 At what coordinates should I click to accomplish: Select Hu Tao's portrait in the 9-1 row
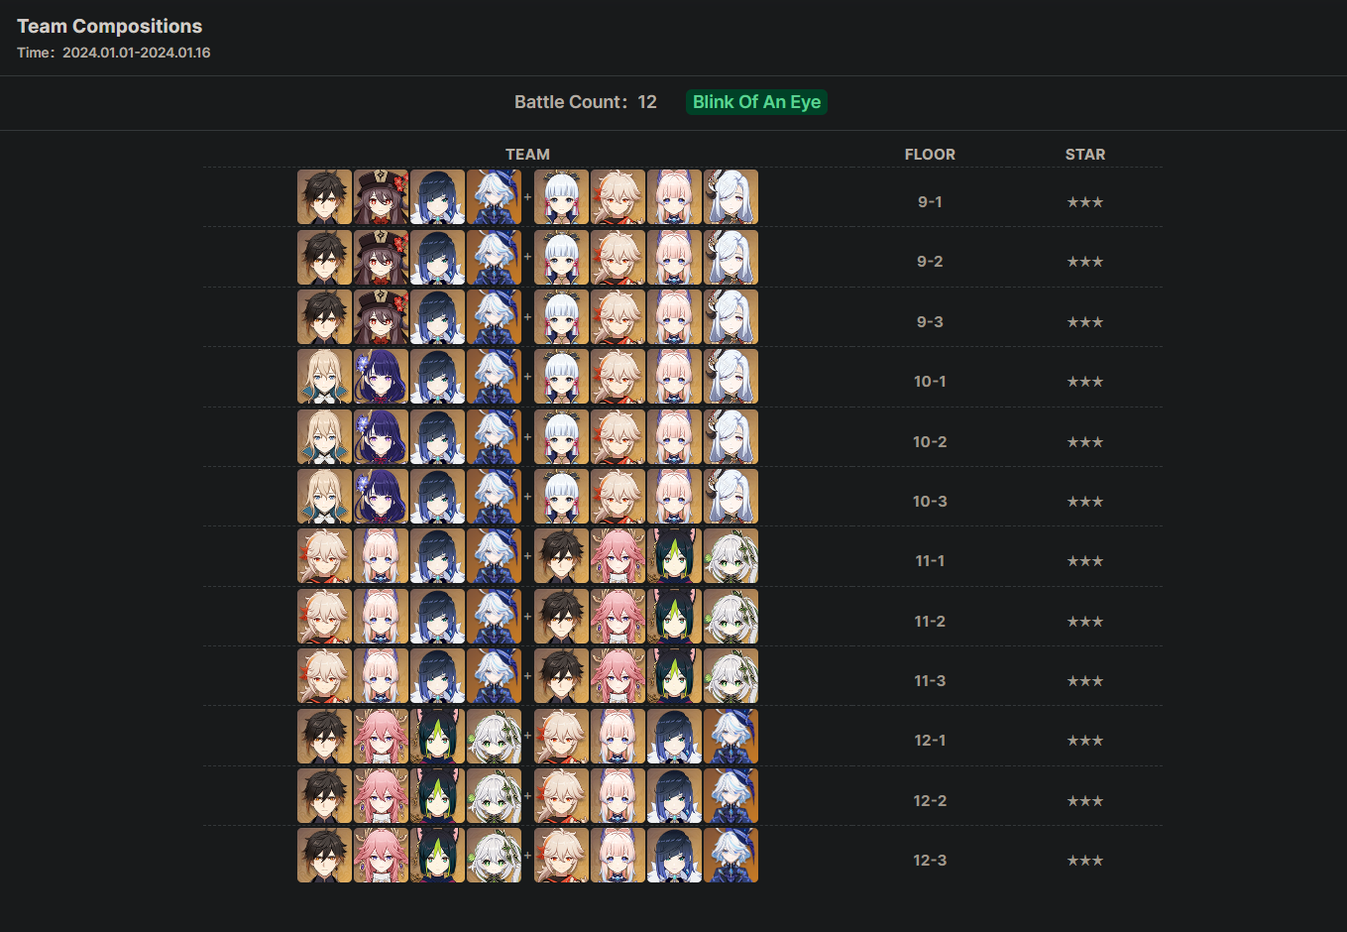tap(381, 197)
